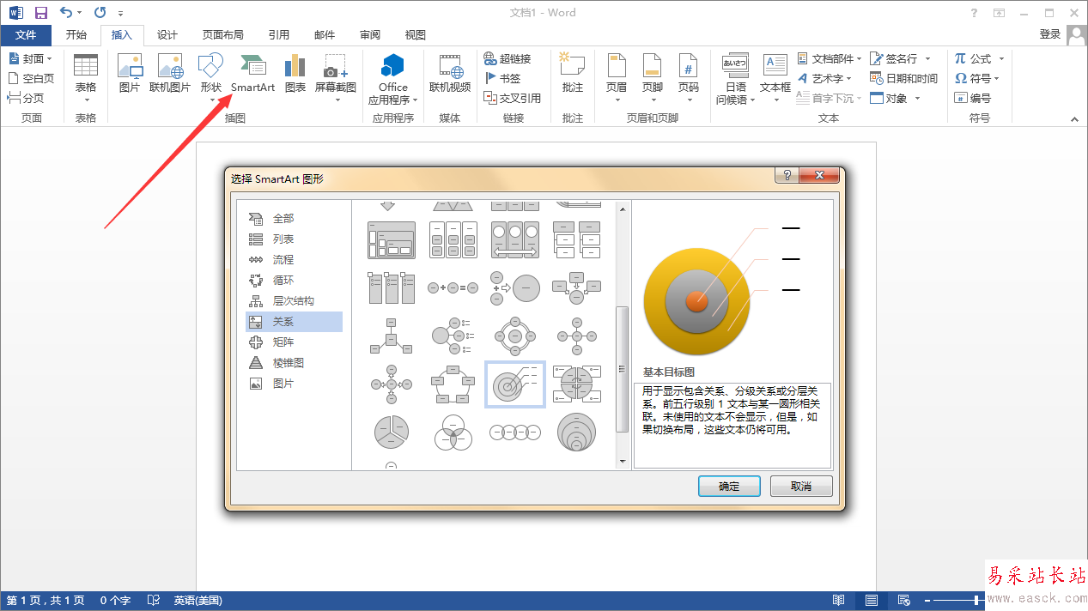Confirm with the 确定 button
The height and width of the screenshot is (611, 1088).
pos(729,486)
